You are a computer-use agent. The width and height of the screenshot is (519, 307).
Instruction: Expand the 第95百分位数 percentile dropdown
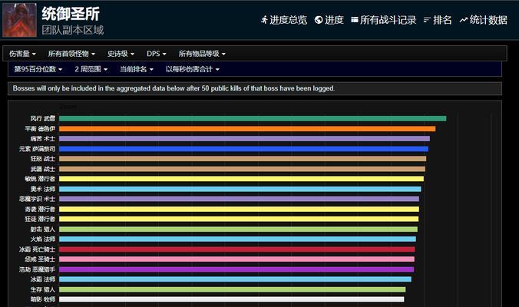coord(40,69)
